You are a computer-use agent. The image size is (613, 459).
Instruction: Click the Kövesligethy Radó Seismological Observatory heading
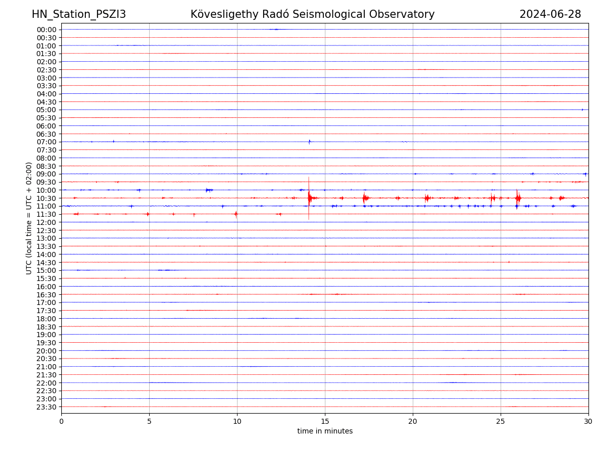point(312,14)
